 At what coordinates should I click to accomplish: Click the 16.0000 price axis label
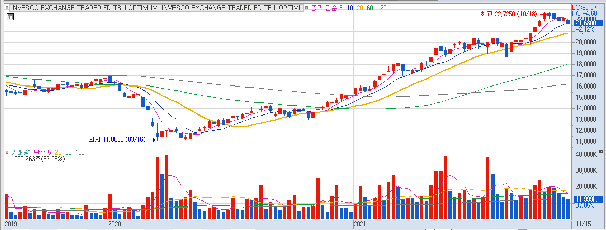point(587,87)
